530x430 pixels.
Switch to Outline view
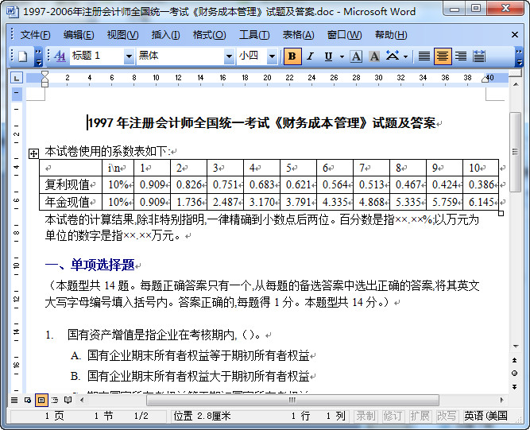(55, 401)
